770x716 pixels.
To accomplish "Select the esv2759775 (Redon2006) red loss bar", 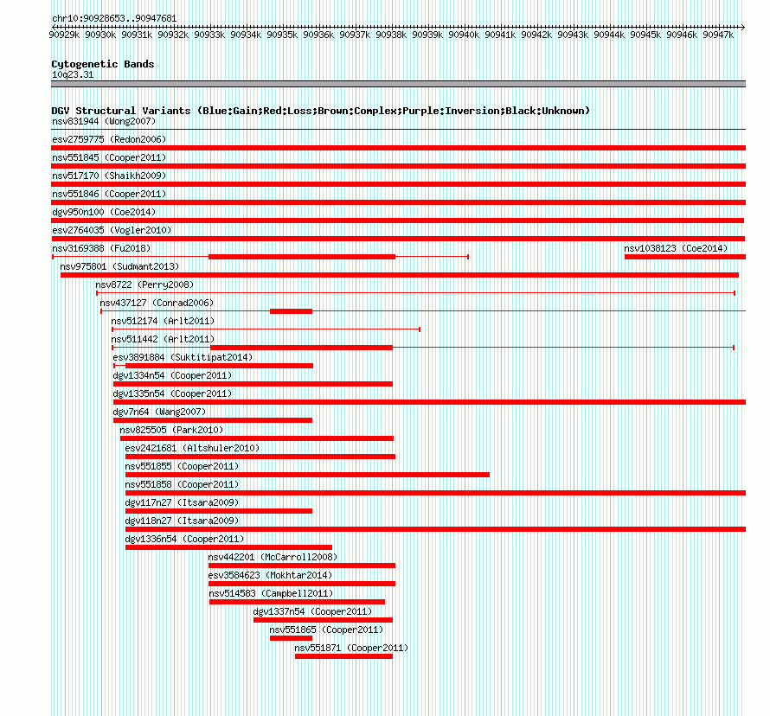I will tap(398, 148).
